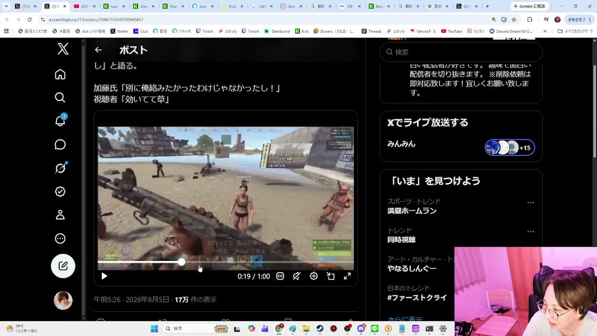Open Explore via the magnifier sidebar icon
This screenshot has height=336, width=597.
click(60, 98)
